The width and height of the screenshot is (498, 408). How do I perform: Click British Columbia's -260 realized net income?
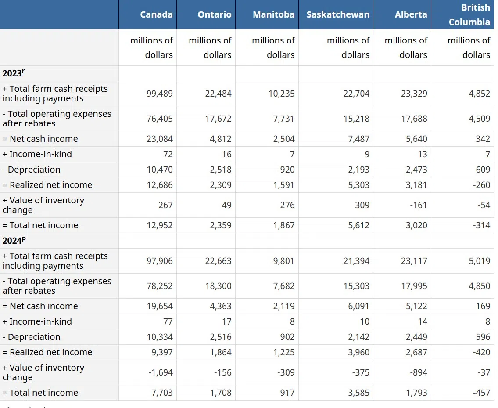click(481, 185)
